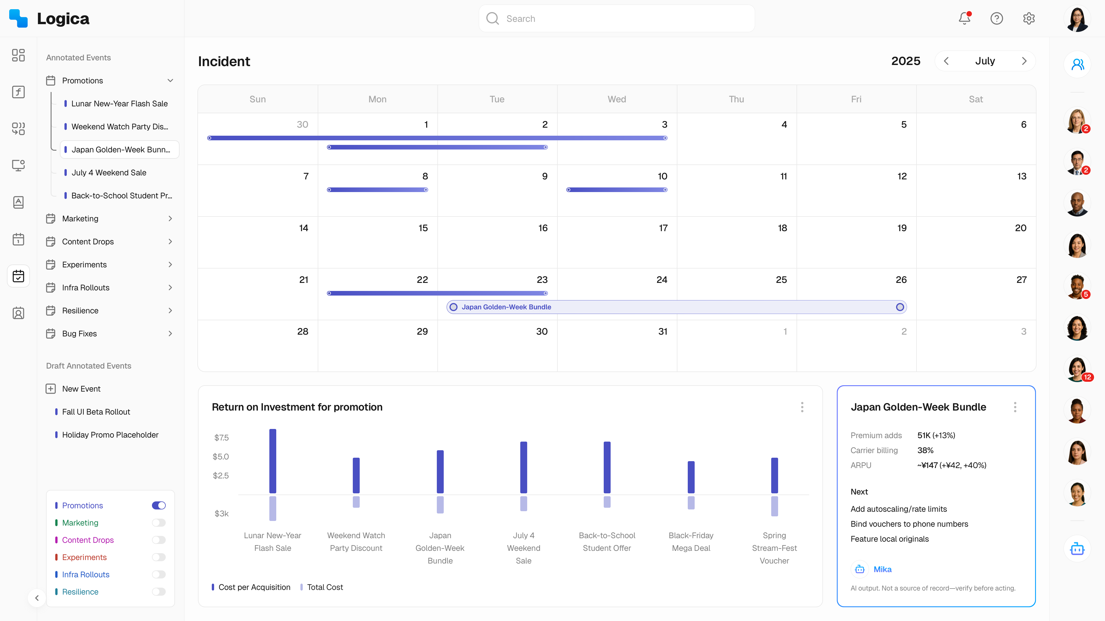
Task: Expand the Bug Fixes section
Action: point(170,333)
